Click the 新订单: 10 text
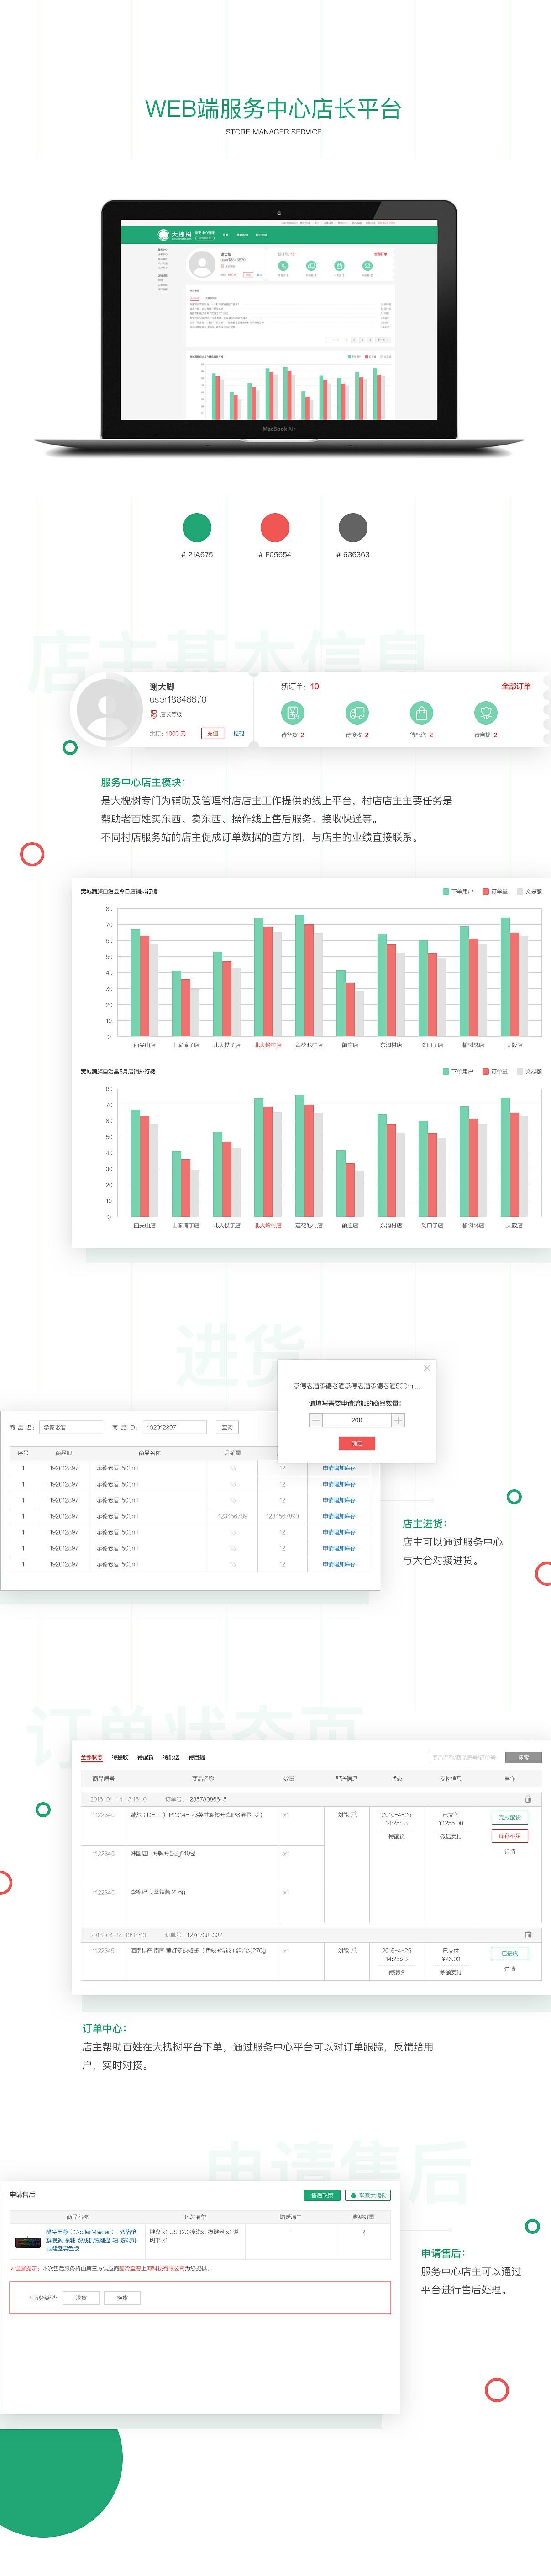The image size is (551, 2576). click(300, 686)
